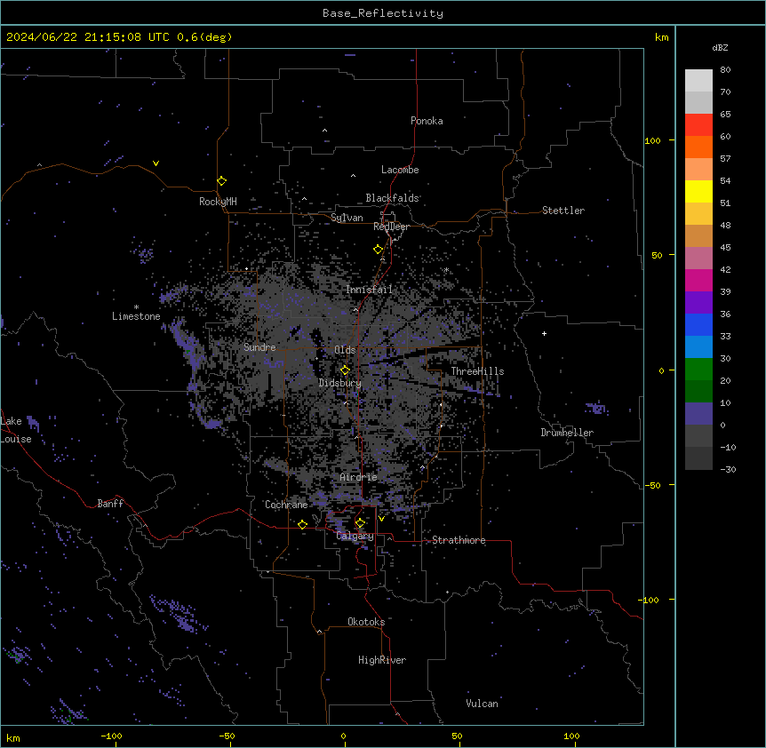
Task: Select the magenta swatch in dBZ legend
Action: click(698, 280)
